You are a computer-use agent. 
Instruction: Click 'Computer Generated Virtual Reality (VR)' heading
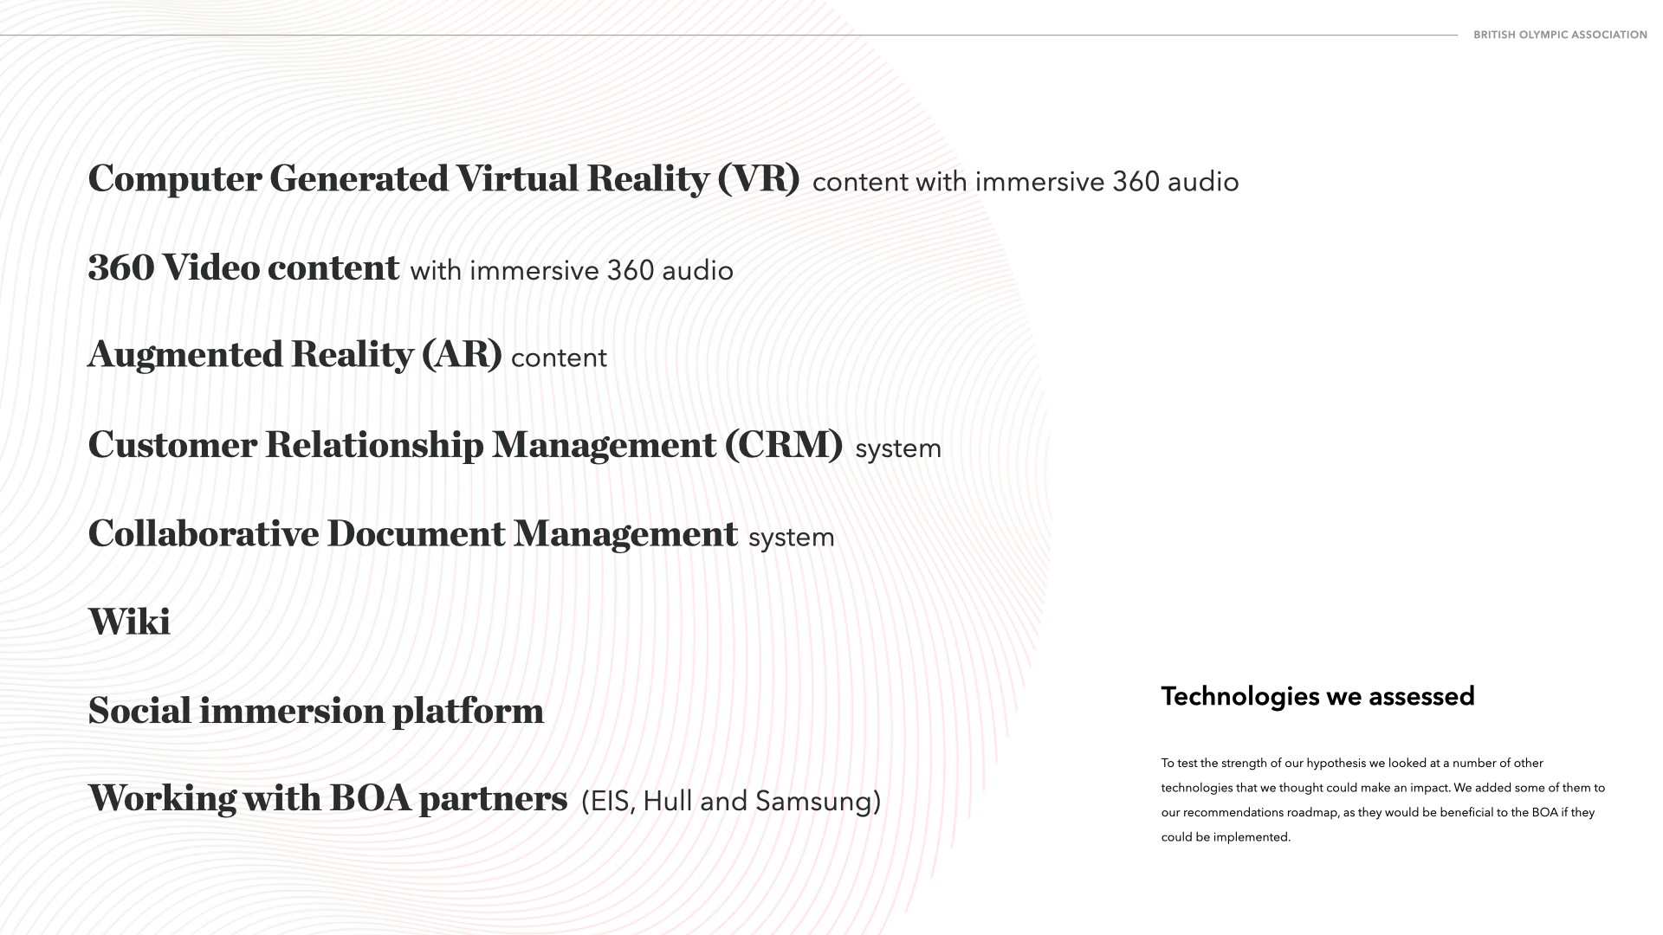443,180
